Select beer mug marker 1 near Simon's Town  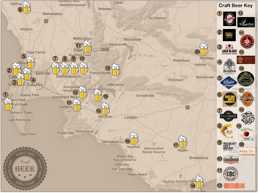(x=9, y=105)
